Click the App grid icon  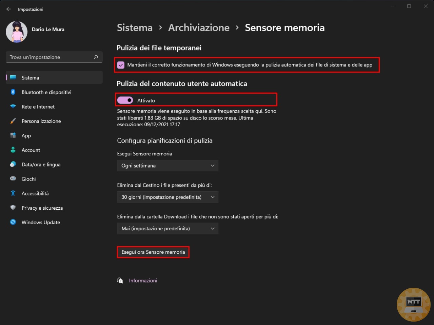(x=13, y=135)
